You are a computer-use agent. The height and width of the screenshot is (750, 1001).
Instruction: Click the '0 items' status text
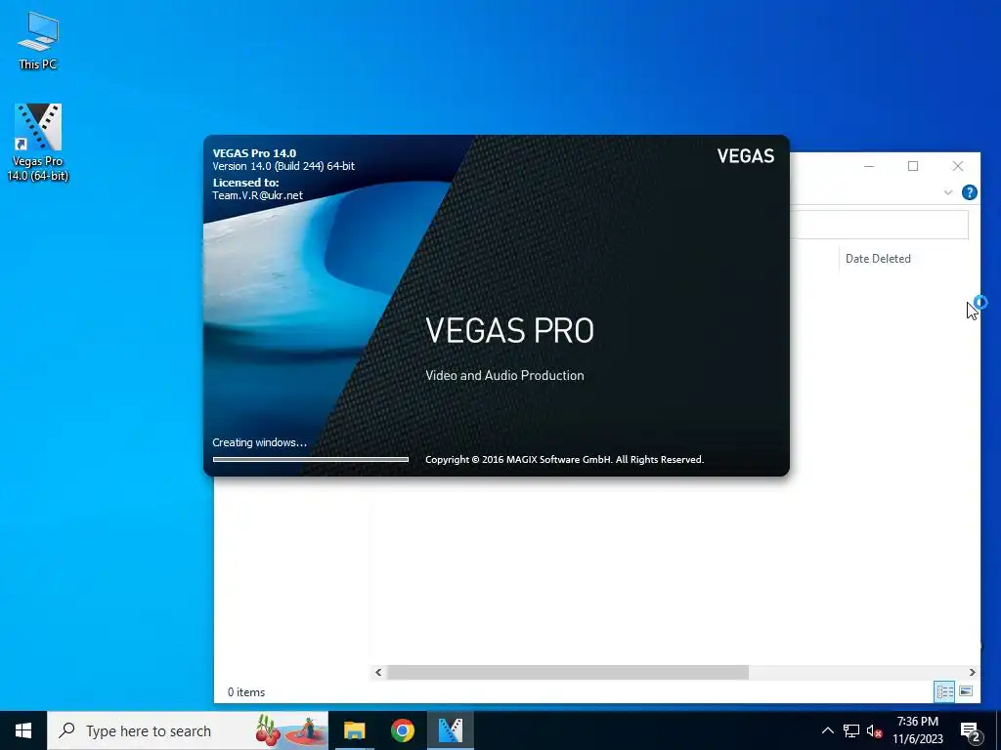pos(246,692)
